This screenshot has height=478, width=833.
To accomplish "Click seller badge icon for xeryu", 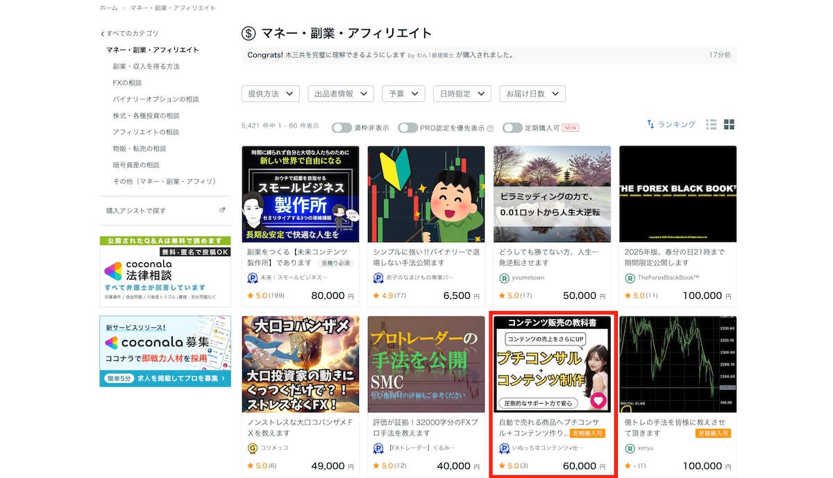I will coord(630,448).
